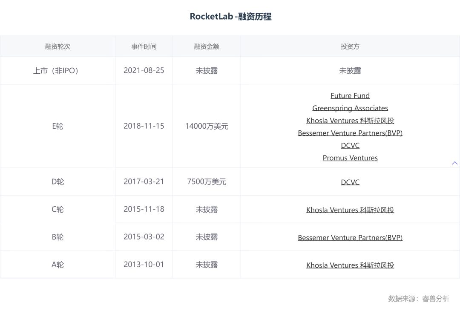This screenshot has height=317, width=460.
Task: Open Khosla Ventures link in E轮 row
Action: click(x=350, y=121)
